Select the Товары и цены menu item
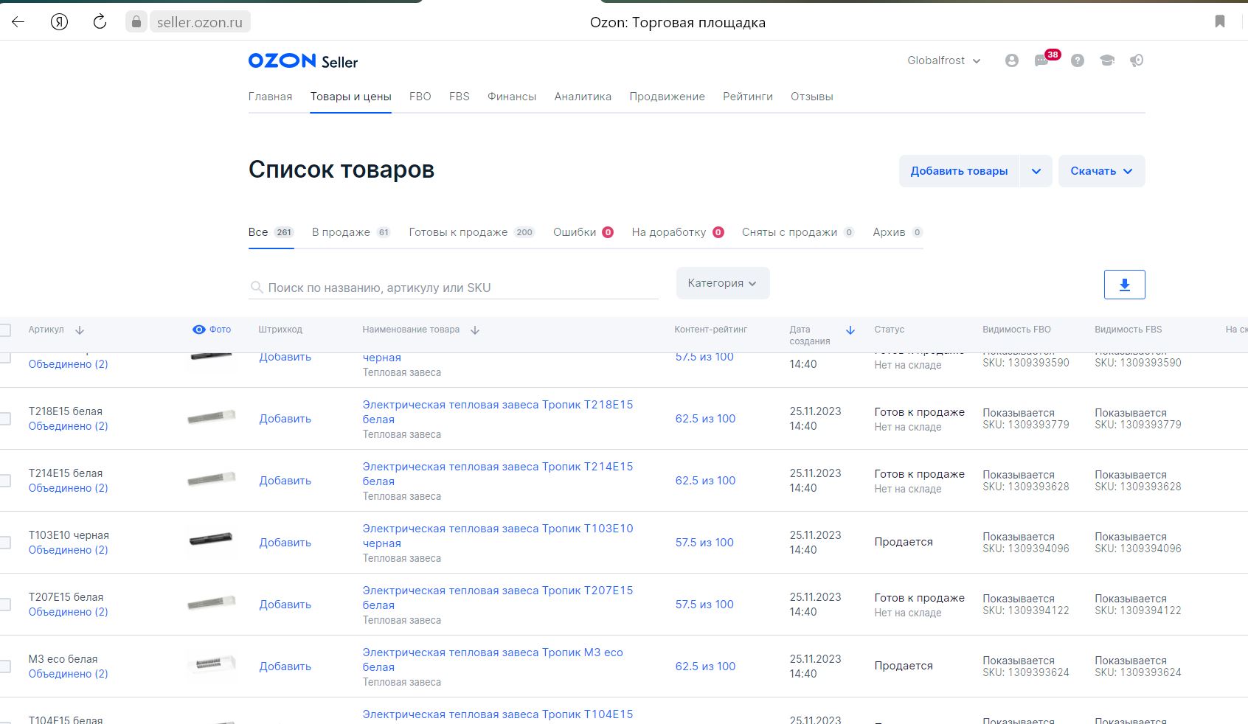The height and width of the screenshot is (724, 1248). tap(350, 97)
